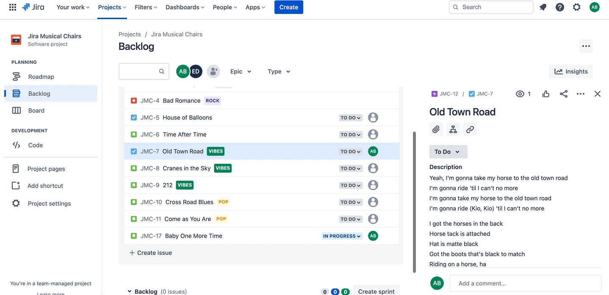The height and width of the screenshot is (295, 609).
Task: Click Create issue link
Action: coord(150,253)
